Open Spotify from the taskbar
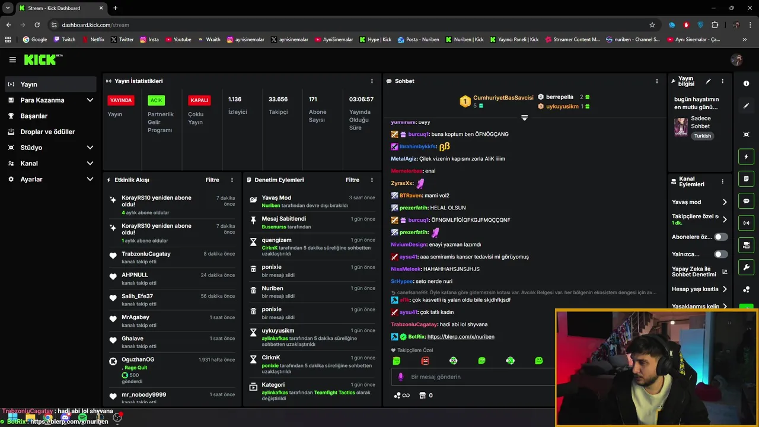Viewport: 759px width, 427px height. pyautogui.click(x=82, y=418)
